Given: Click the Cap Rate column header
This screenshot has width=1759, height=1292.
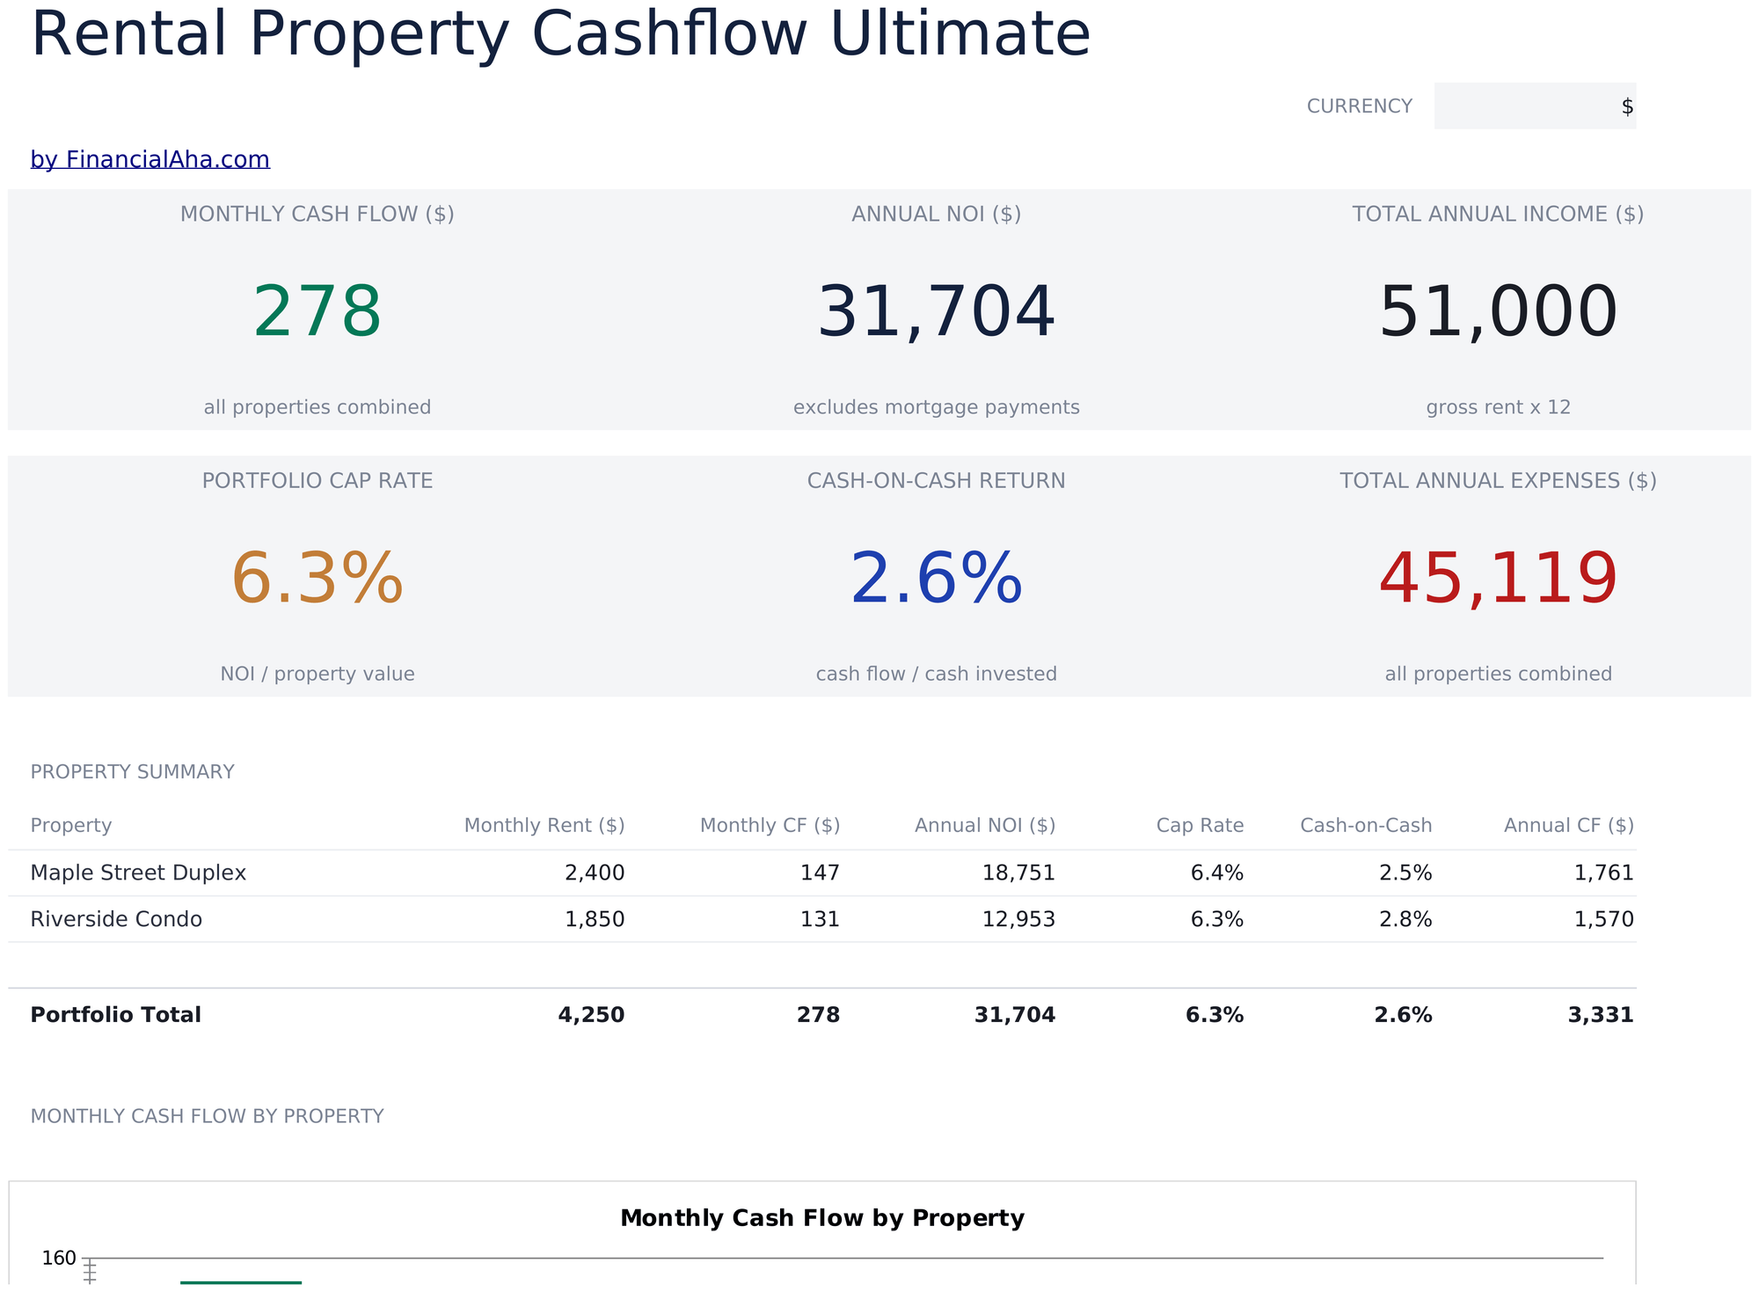Looking at the screenshot, I should click(1200, 826).
